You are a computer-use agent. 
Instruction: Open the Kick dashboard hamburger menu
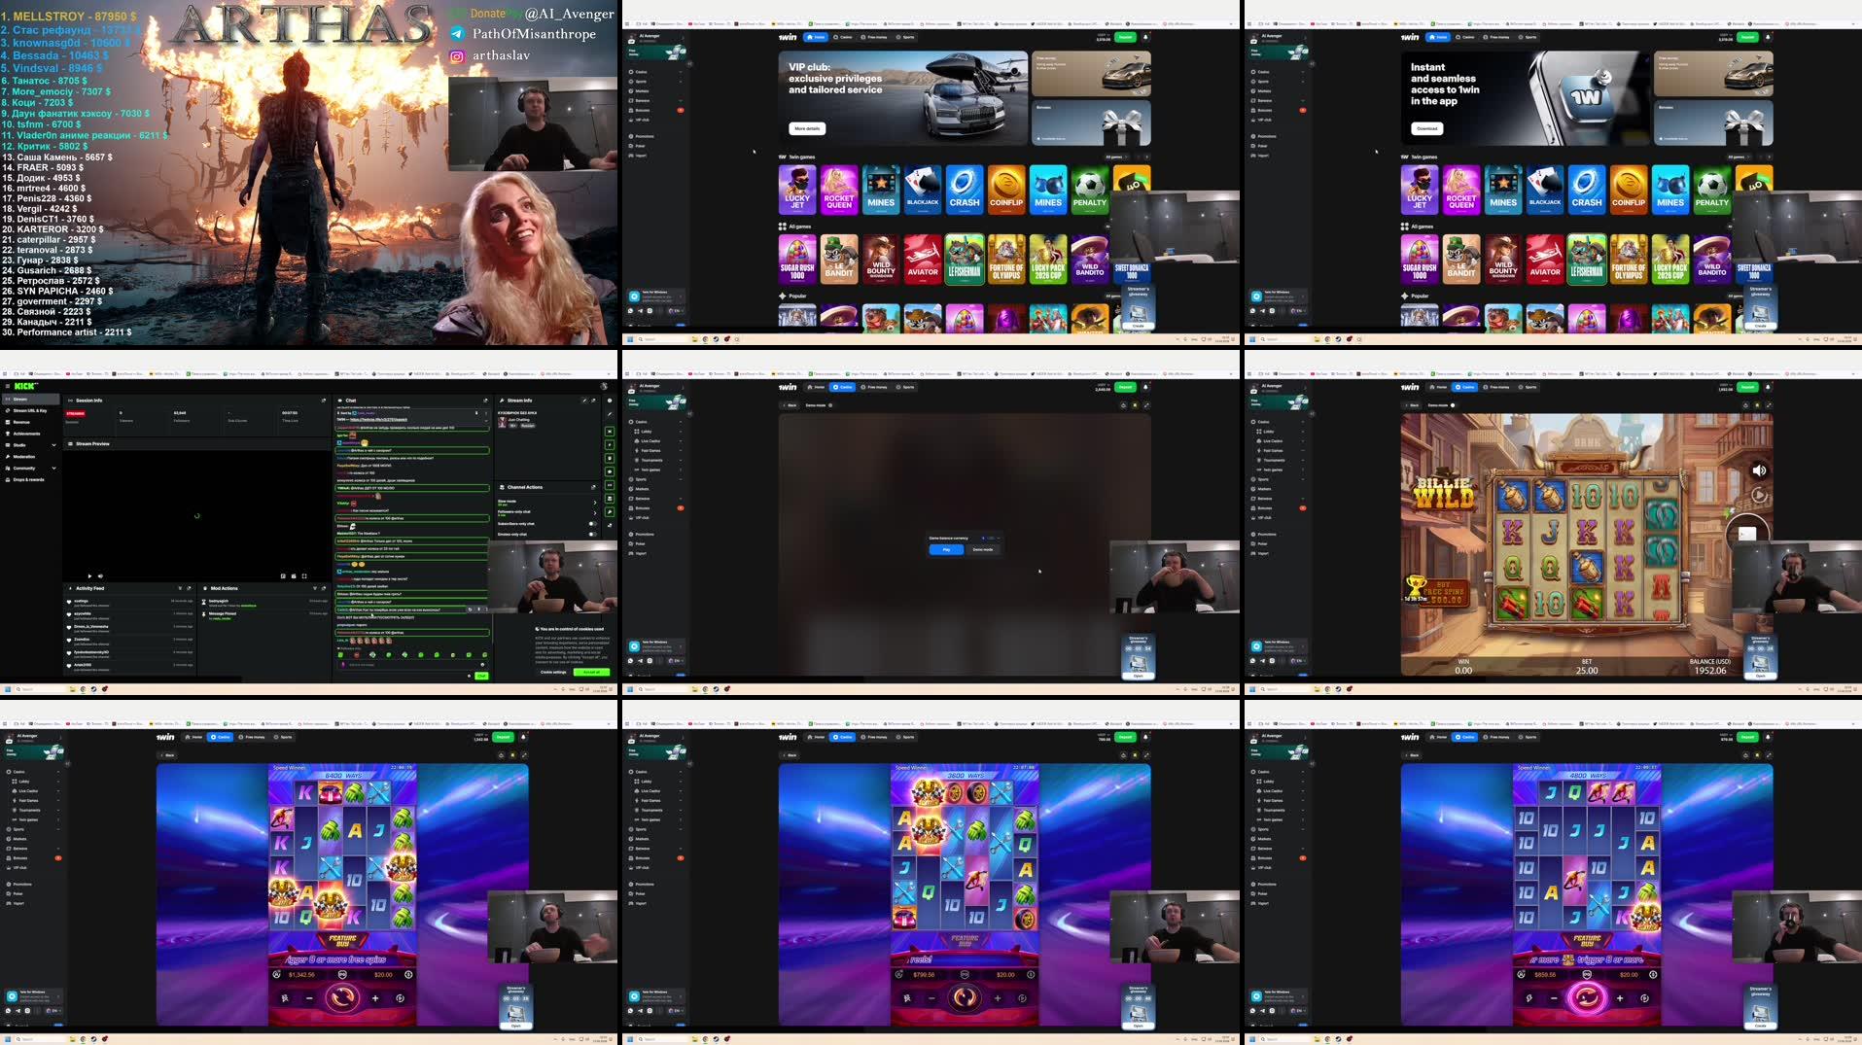(x=7, y=386)
